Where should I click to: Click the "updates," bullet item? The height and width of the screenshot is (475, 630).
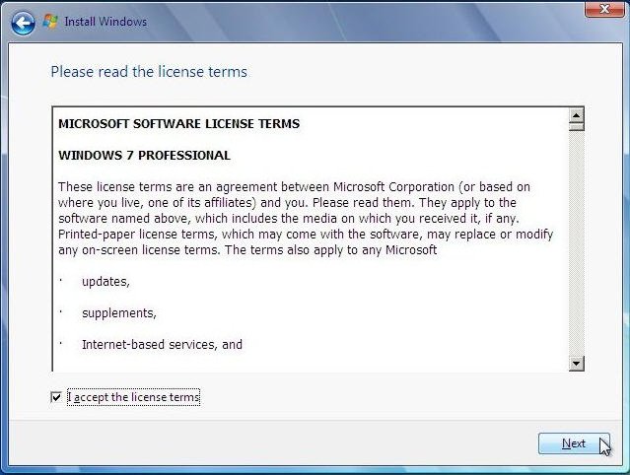(x=105, y=282)
